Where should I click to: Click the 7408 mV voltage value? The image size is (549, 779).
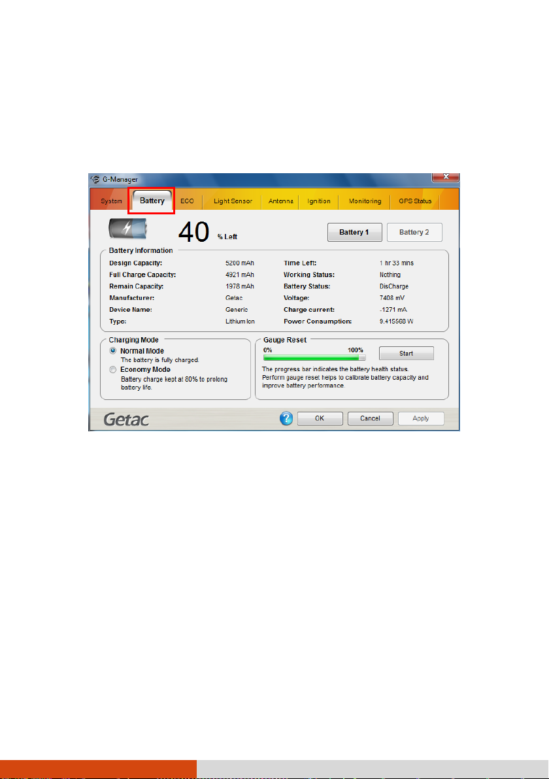392,298
